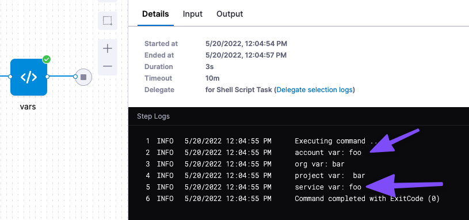Click the left connector dot of vars step
Viewport: 469px width, 220px height.
[10, 77]
